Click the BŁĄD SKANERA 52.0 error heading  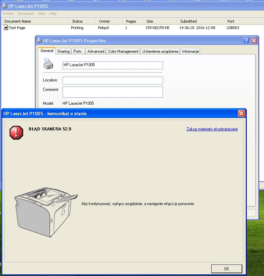click(x=50, y=129)
